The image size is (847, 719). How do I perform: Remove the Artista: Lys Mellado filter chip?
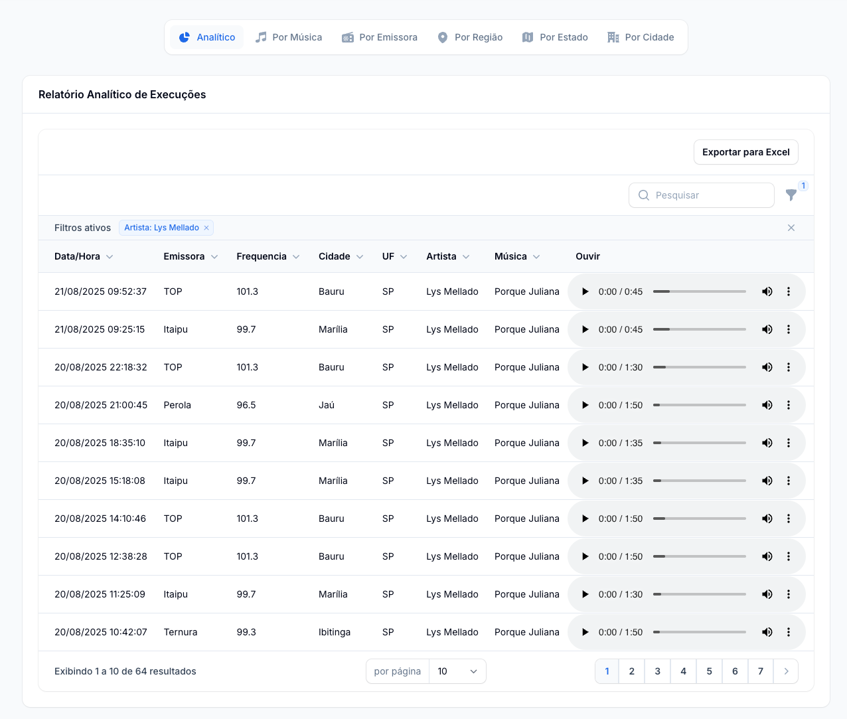click(x=206, y=228)
